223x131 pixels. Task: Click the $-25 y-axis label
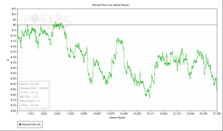(13, 52)
